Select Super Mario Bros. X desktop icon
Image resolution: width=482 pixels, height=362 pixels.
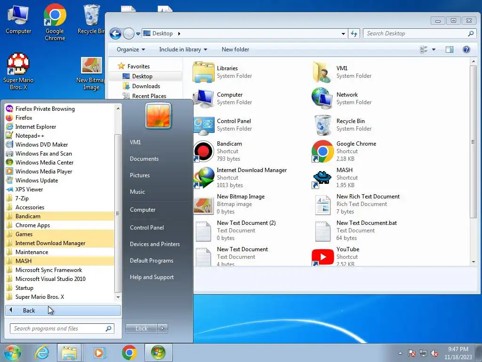(x=18, y=72)
